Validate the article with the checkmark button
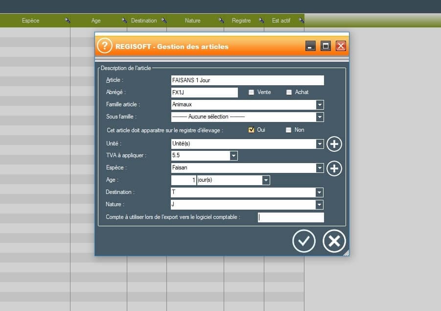Viewport: 441px width, 311px height. coord(303,241)
